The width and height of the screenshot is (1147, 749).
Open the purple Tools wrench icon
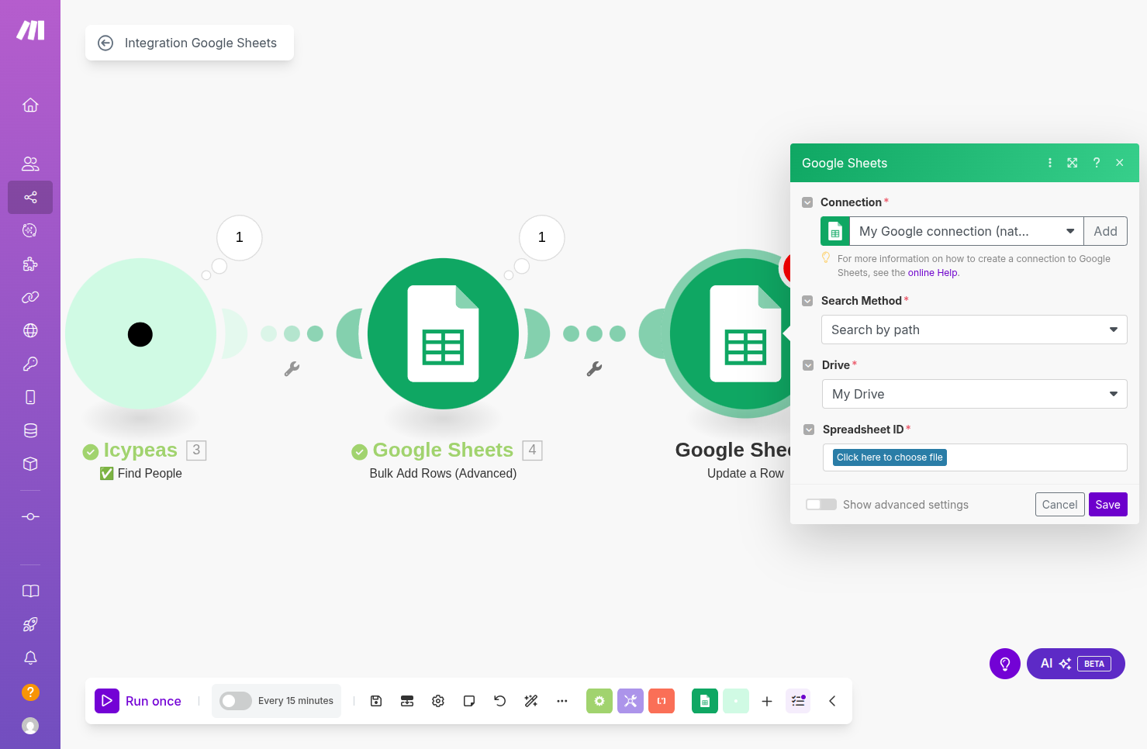click(x=631, y=701)
